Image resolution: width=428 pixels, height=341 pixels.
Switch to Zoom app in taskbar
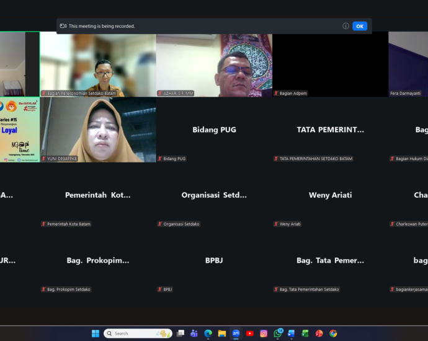[x=236, y=334]
